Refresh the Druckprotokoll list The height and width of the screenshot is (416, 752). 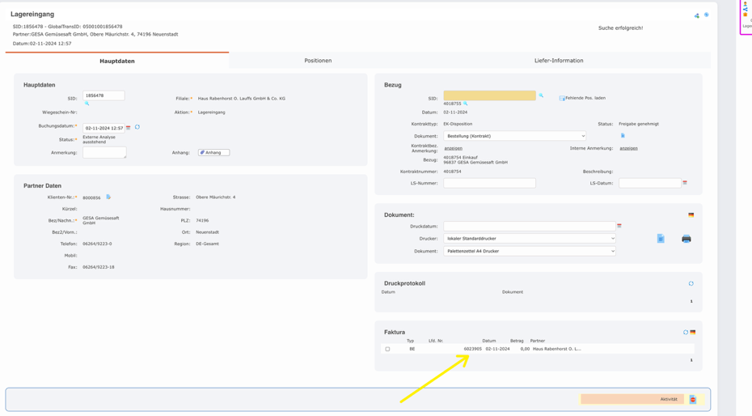pos(691,284)
